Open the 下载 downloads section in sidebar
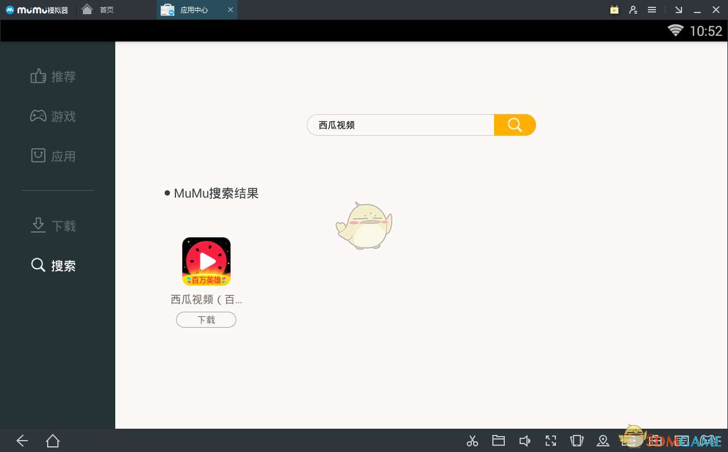 pos(53,226)
